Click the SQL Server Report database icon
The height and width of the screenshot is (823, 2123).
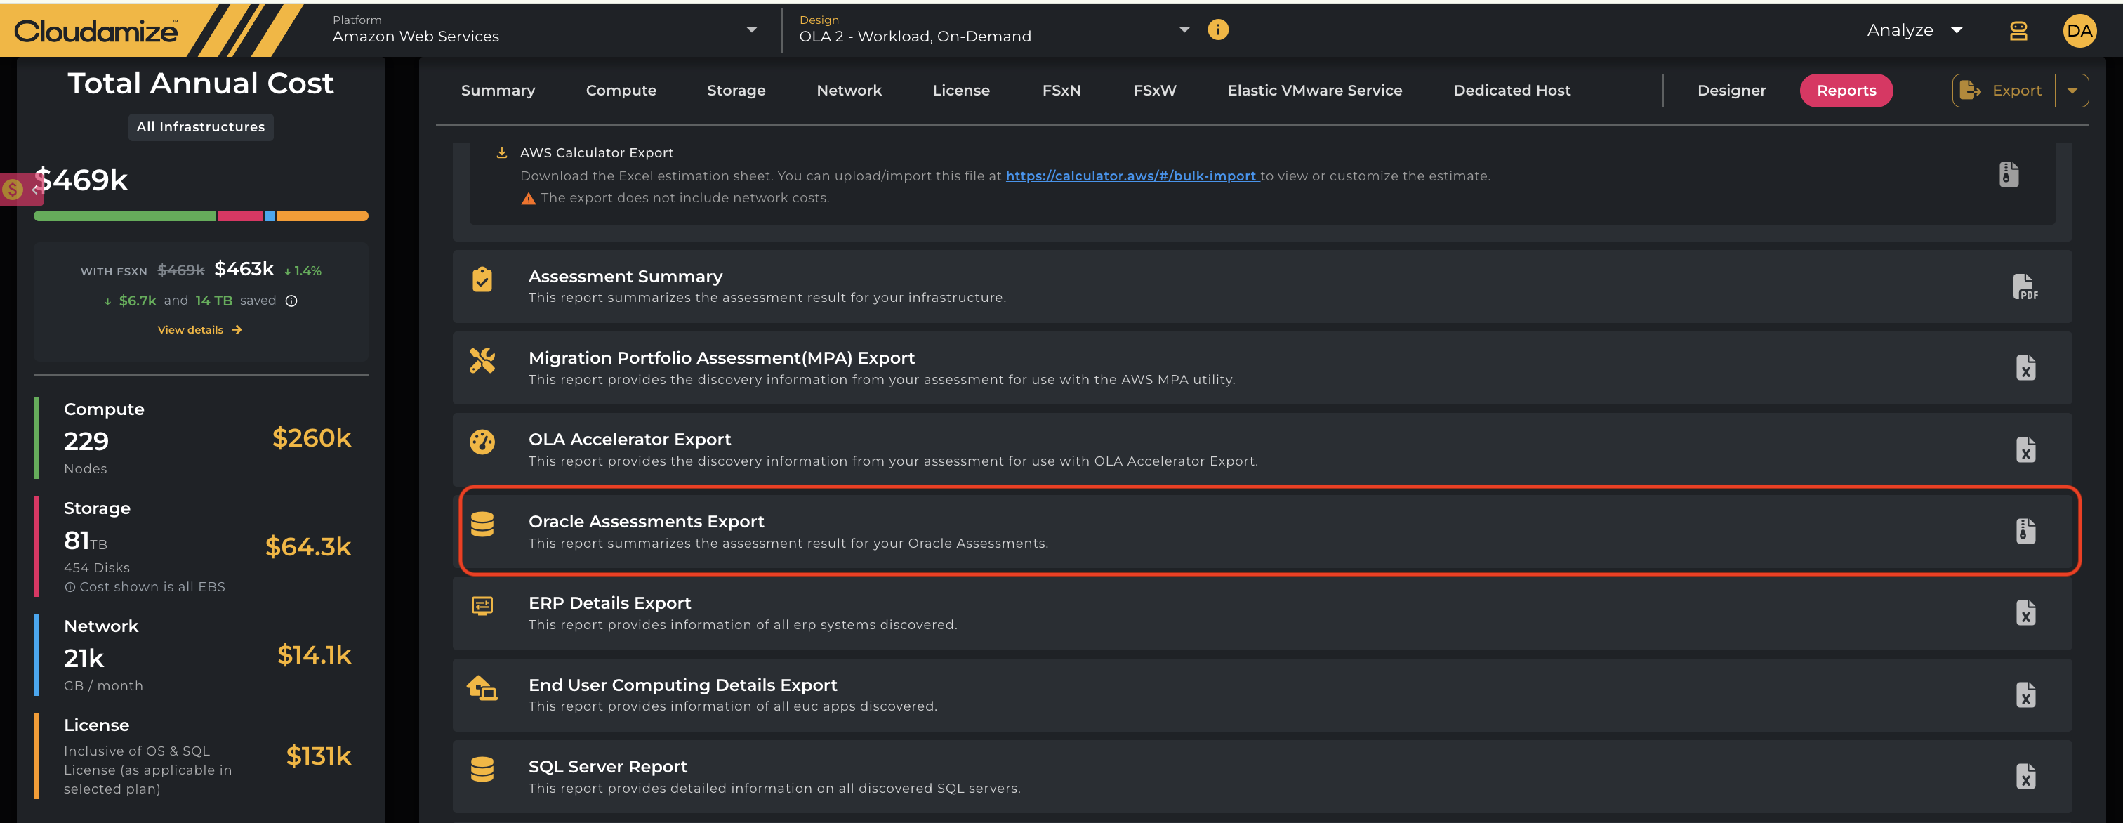pos(482,770)
